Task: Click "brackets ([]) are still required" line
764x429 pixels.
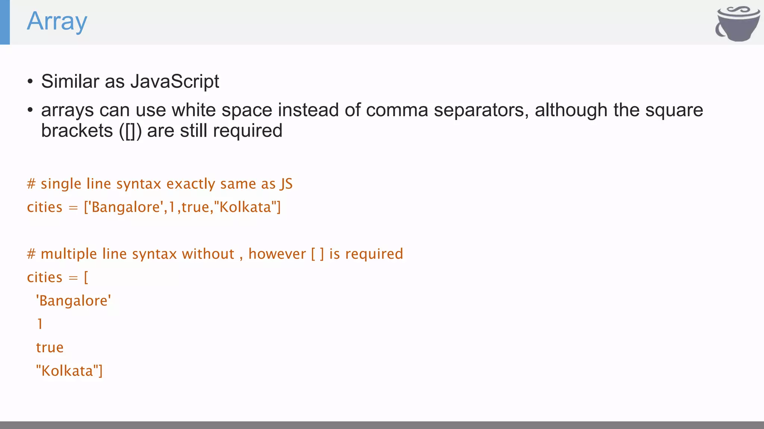Action: pos(162,131)
